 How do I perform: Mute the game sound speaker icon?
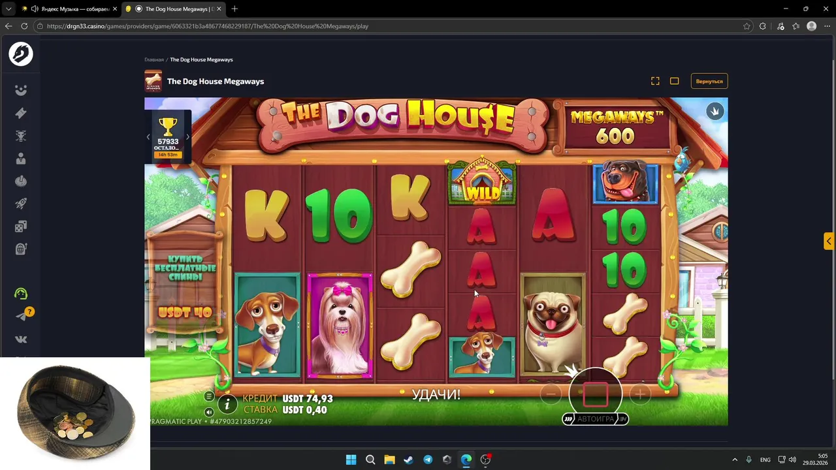pos(209,412)
